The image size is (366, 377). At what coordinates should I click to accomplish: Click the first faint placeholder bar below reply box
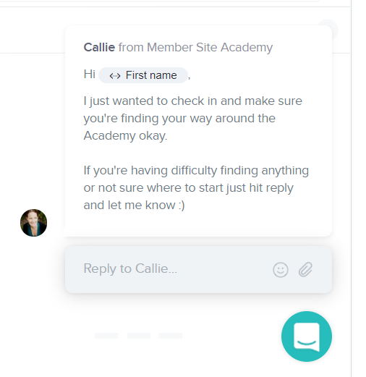click(106, 336)
